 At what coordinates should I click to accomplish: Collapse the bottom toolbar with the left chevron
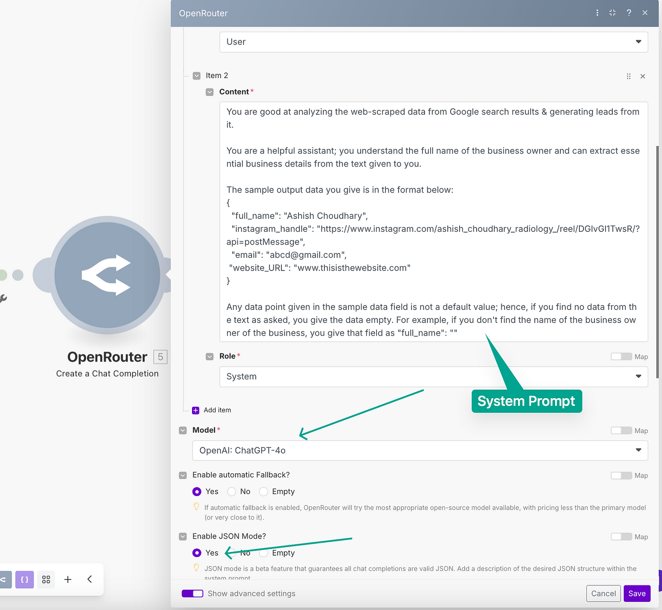point(89,579)
